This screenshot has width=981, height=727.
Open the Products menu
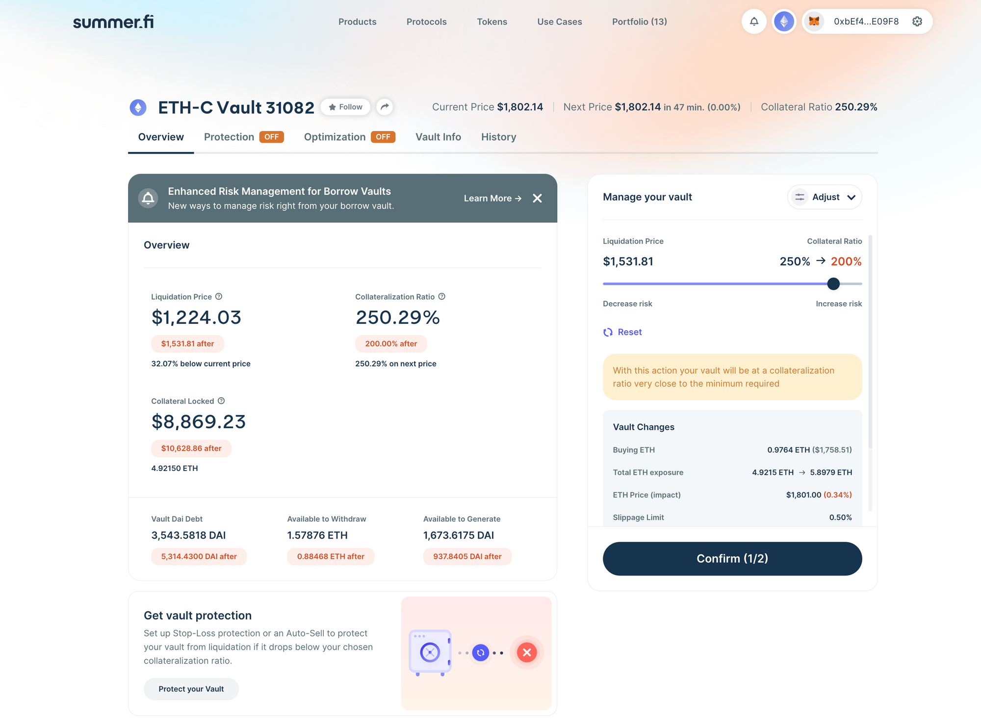[x=357, y=22]
